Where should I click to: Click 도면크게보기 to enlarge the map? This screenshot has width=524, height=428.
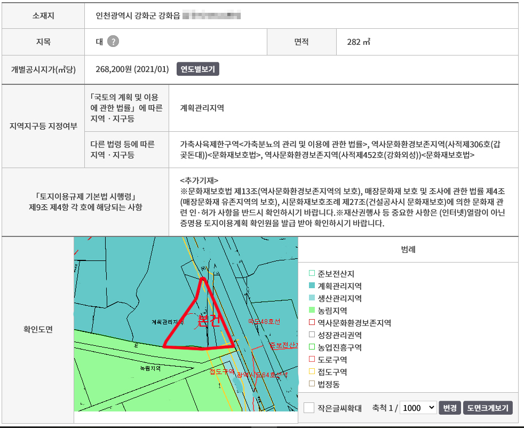coord(488,408)
